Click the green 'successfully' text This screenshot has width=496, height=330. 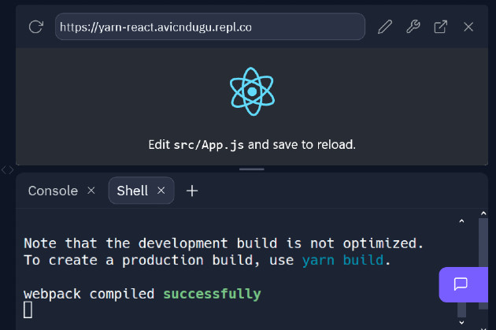pos(212,294)
